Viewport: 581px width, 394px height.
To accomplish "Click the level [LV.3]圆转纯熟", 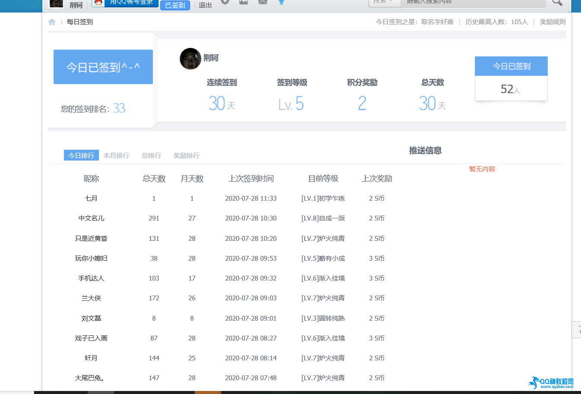I will coord(323,318).
